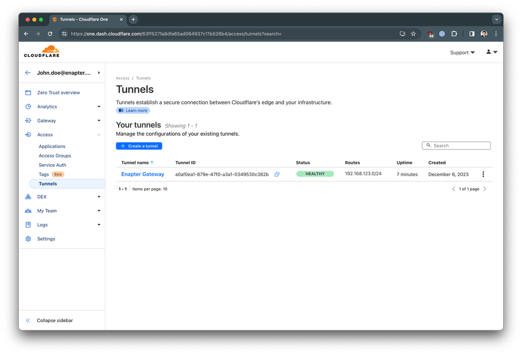This screenshot has width=522, height=355.
Task: Open the 1Password extension icon
Action: pos(442,33)
